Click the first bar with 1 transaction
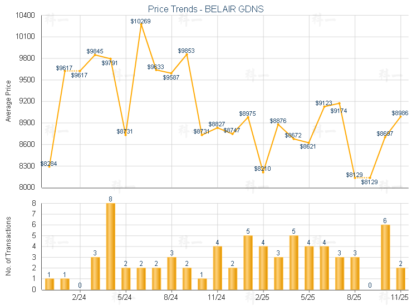This screenshot has width=412, height=306. (50, 284)
